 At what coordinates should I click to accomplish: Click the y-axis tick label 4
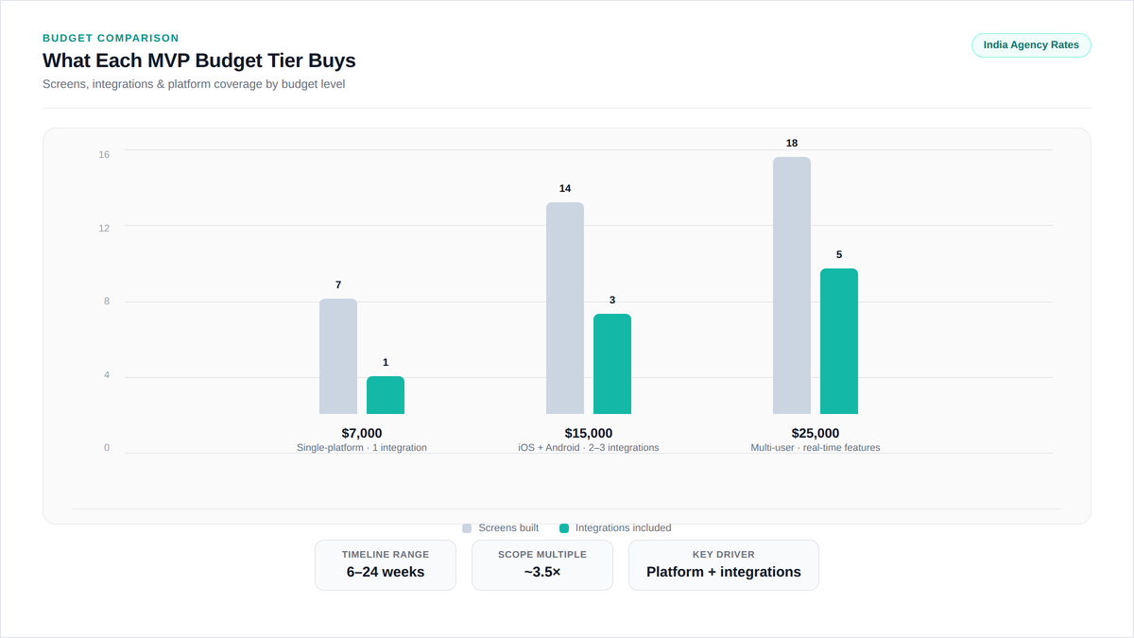coord(107,375)
